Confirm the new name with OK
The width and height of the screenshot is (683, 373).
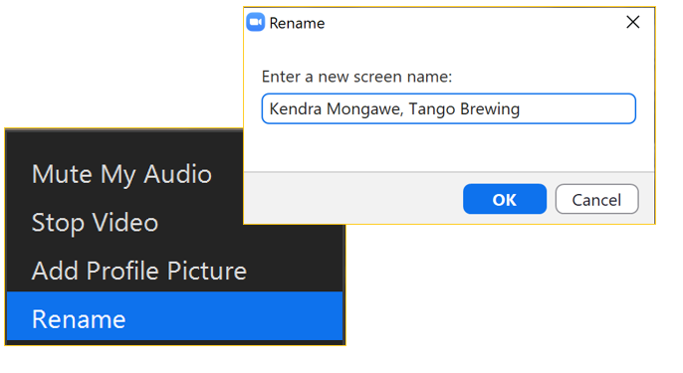pyautogui.click(x=505, y=199)
